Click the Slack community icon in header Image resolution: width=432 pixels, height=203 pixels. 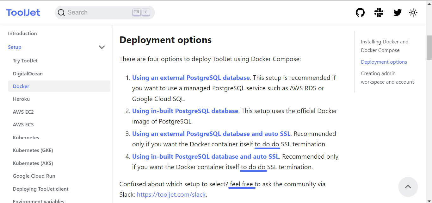pyautogui.click(x=379, y=12)
